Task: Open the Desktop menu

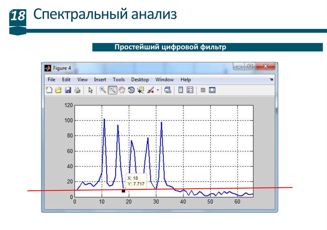Action: click(140, 80)
